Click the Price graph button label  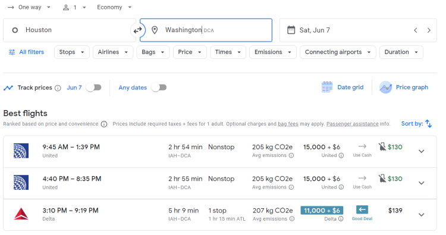tap(412, 87)
